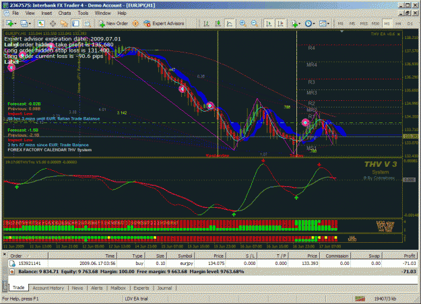Click the New Order button
The height and width of the screenshot is (304, 421).
click(114, 24)
